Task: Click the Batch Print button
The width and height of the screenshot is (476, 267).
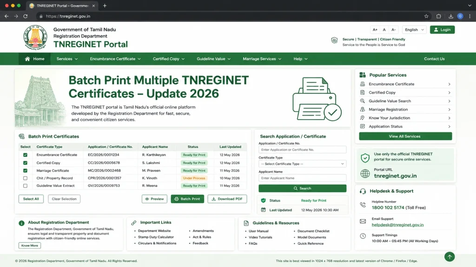Action: (x=187, y=199)
